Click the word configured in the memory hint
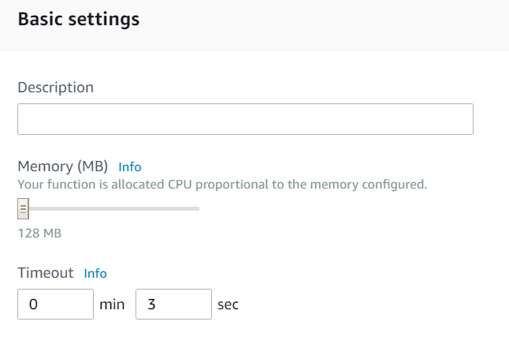The image size is (509, 344). 395,185
